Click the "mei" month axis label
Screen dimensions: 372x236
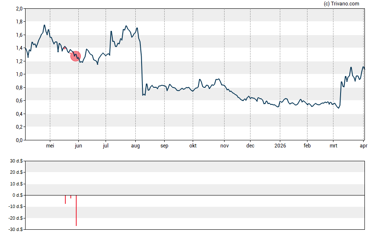point(50,146)
